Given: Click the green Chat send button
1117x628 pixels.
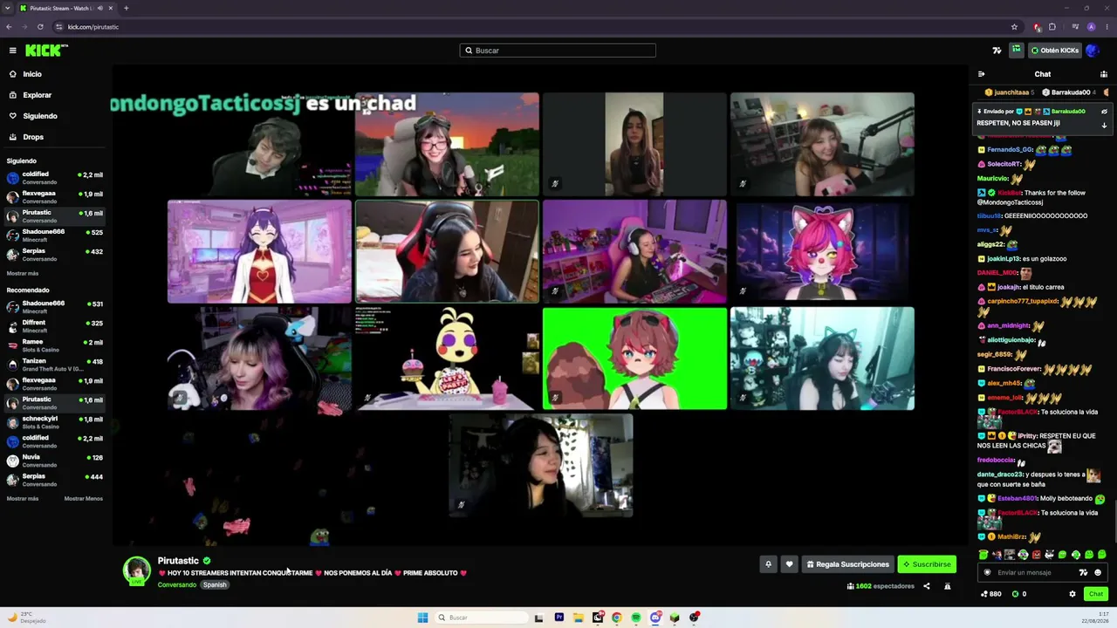Looking at the screenshot, I should point(1096,594).
